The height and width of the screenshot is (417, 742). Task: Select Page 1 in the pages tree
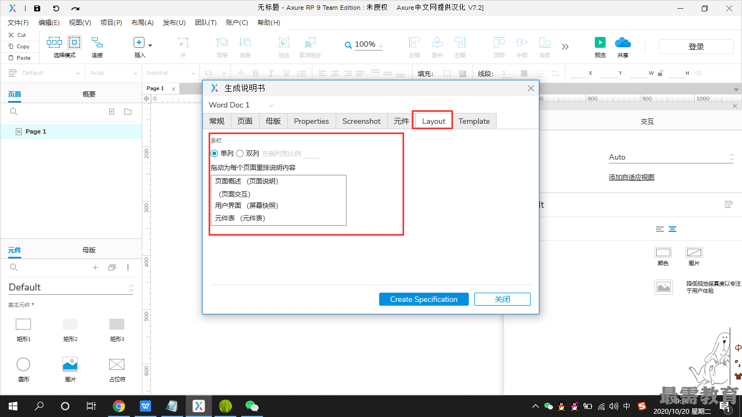71,131
